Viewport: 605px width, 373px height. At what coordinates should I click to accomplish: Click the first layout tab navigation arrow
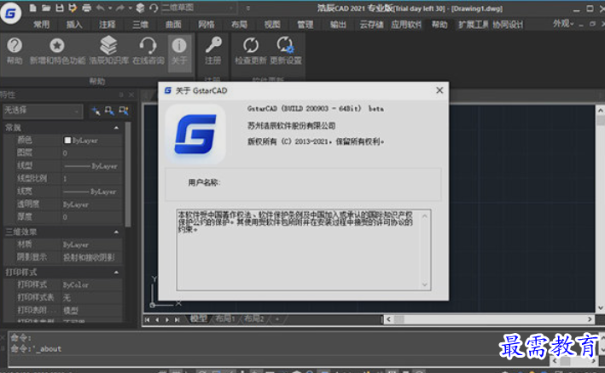click(x=147, y=319)
